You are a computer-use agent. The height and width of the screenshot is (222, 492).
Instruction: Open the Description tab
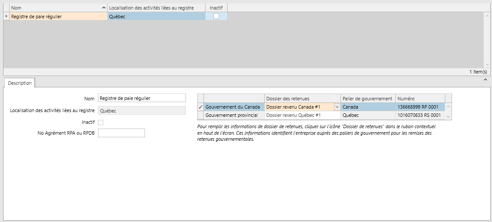click(x=20, y=83)
